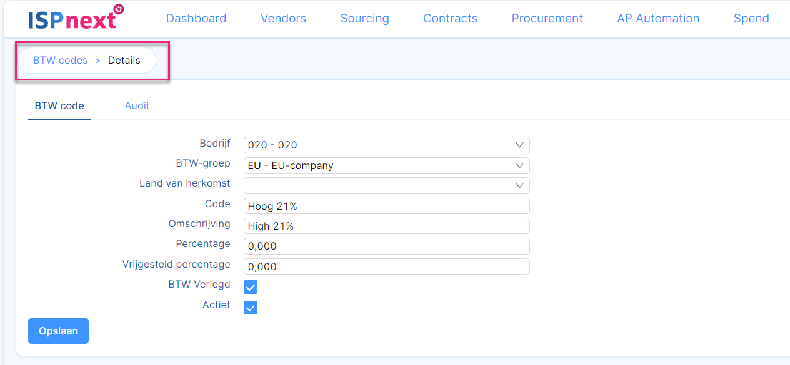Open the Vendors menu
The height and width of the screenshot is (365, 790).
point(283,18)
